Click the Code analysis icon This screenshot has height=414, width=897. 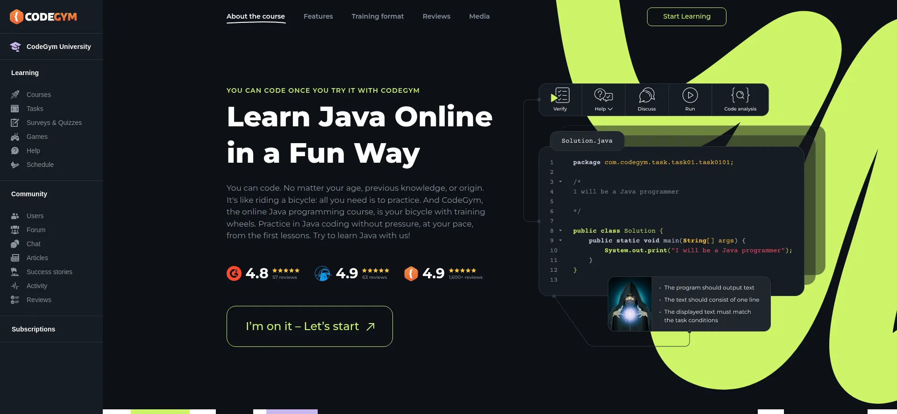click(x=740, y=95)
